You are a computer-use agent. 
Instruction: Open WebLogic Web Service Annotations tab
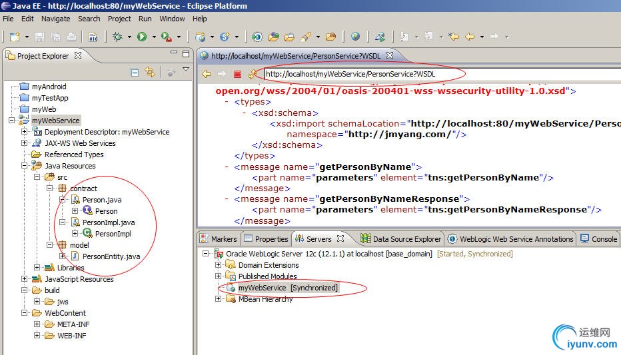click(x=510, y=239)
